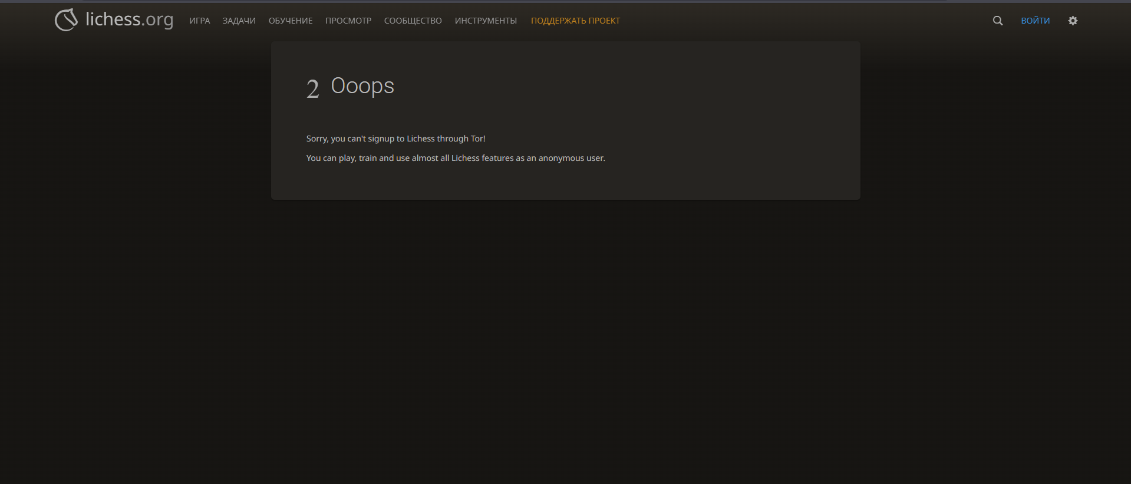Screen dimensions: 1131x484
Task: Click the icon beside the Ooops heading
Action: click(313, 89)
